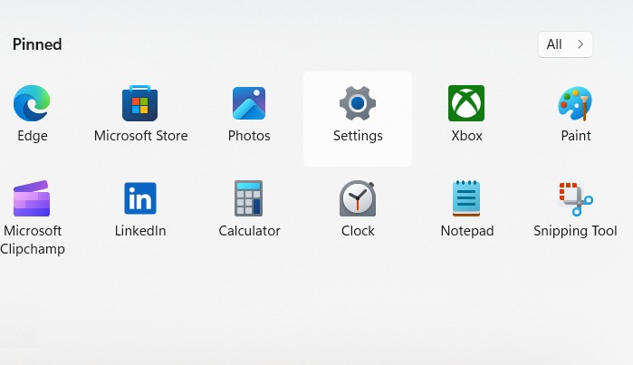
Task: Show all apps via All button
Action: pos(565,44)
